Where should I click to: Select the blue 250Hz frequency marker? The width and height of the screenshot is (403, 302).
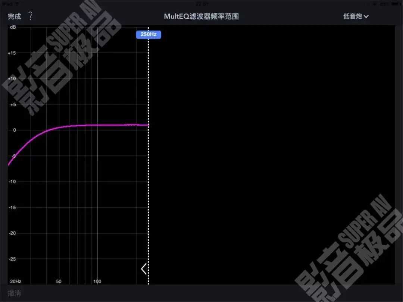pyautogui.click(x=149, y=34)
